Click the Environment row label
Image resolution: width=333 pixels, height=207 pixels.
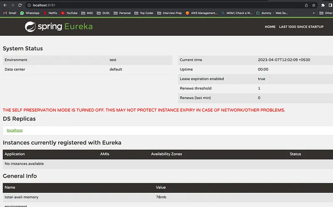pyautogui.click(x=16, y=60)
